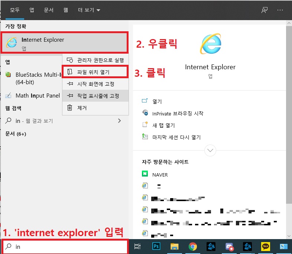
Task: Click 열기 in the preview pane
Action: click(157, 101)
